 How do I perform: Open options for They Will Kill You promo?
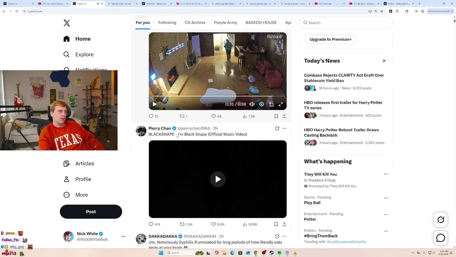pyautogui.click(x=386, y=174)
